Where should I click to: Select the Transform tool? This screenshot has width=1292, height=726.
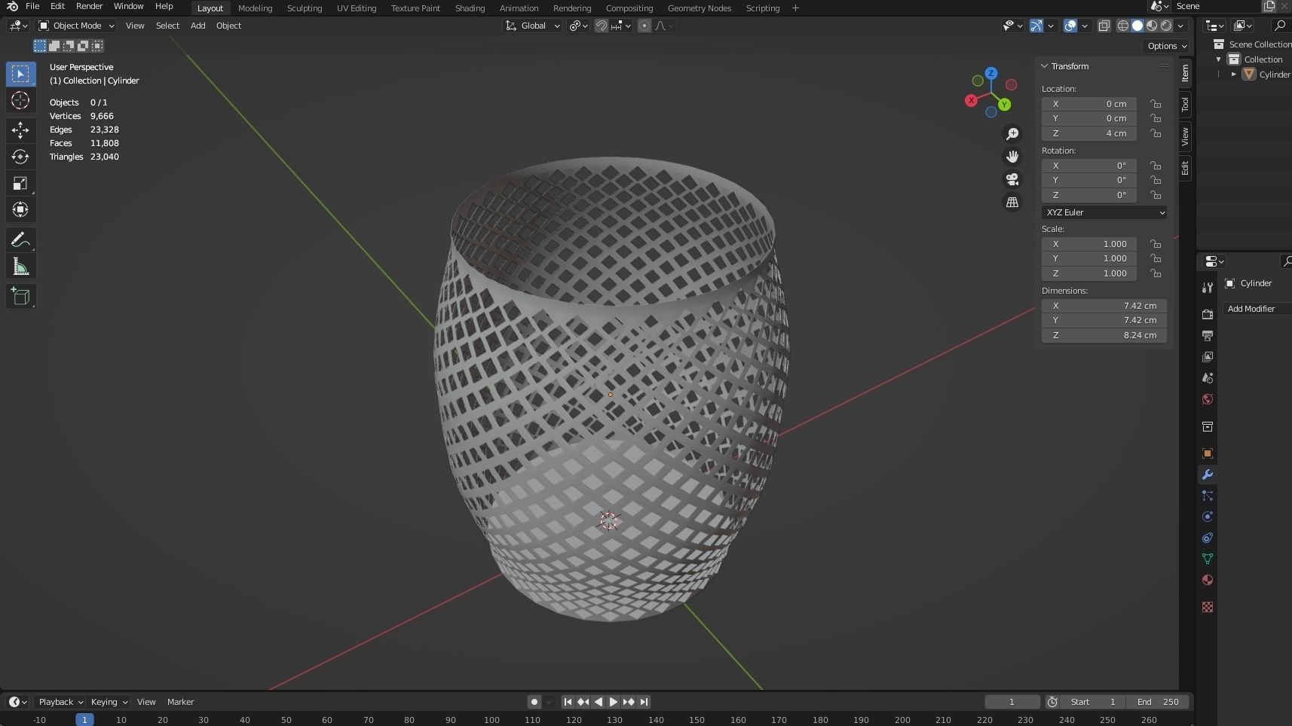pyautogui.click(x=20, y=209)
